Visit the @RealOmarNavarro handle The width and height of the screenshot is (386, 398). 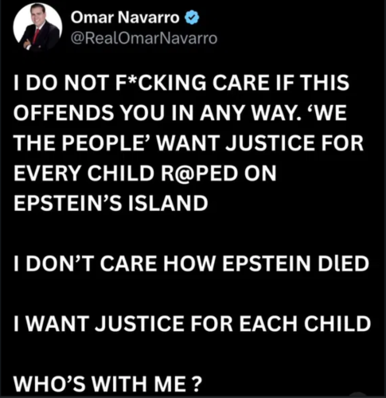coord(144,38)
